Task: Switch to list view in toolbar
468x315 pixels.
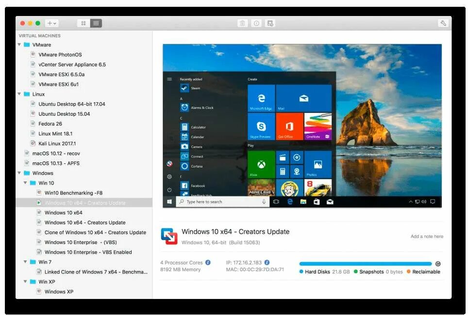Action: point(96,23)
